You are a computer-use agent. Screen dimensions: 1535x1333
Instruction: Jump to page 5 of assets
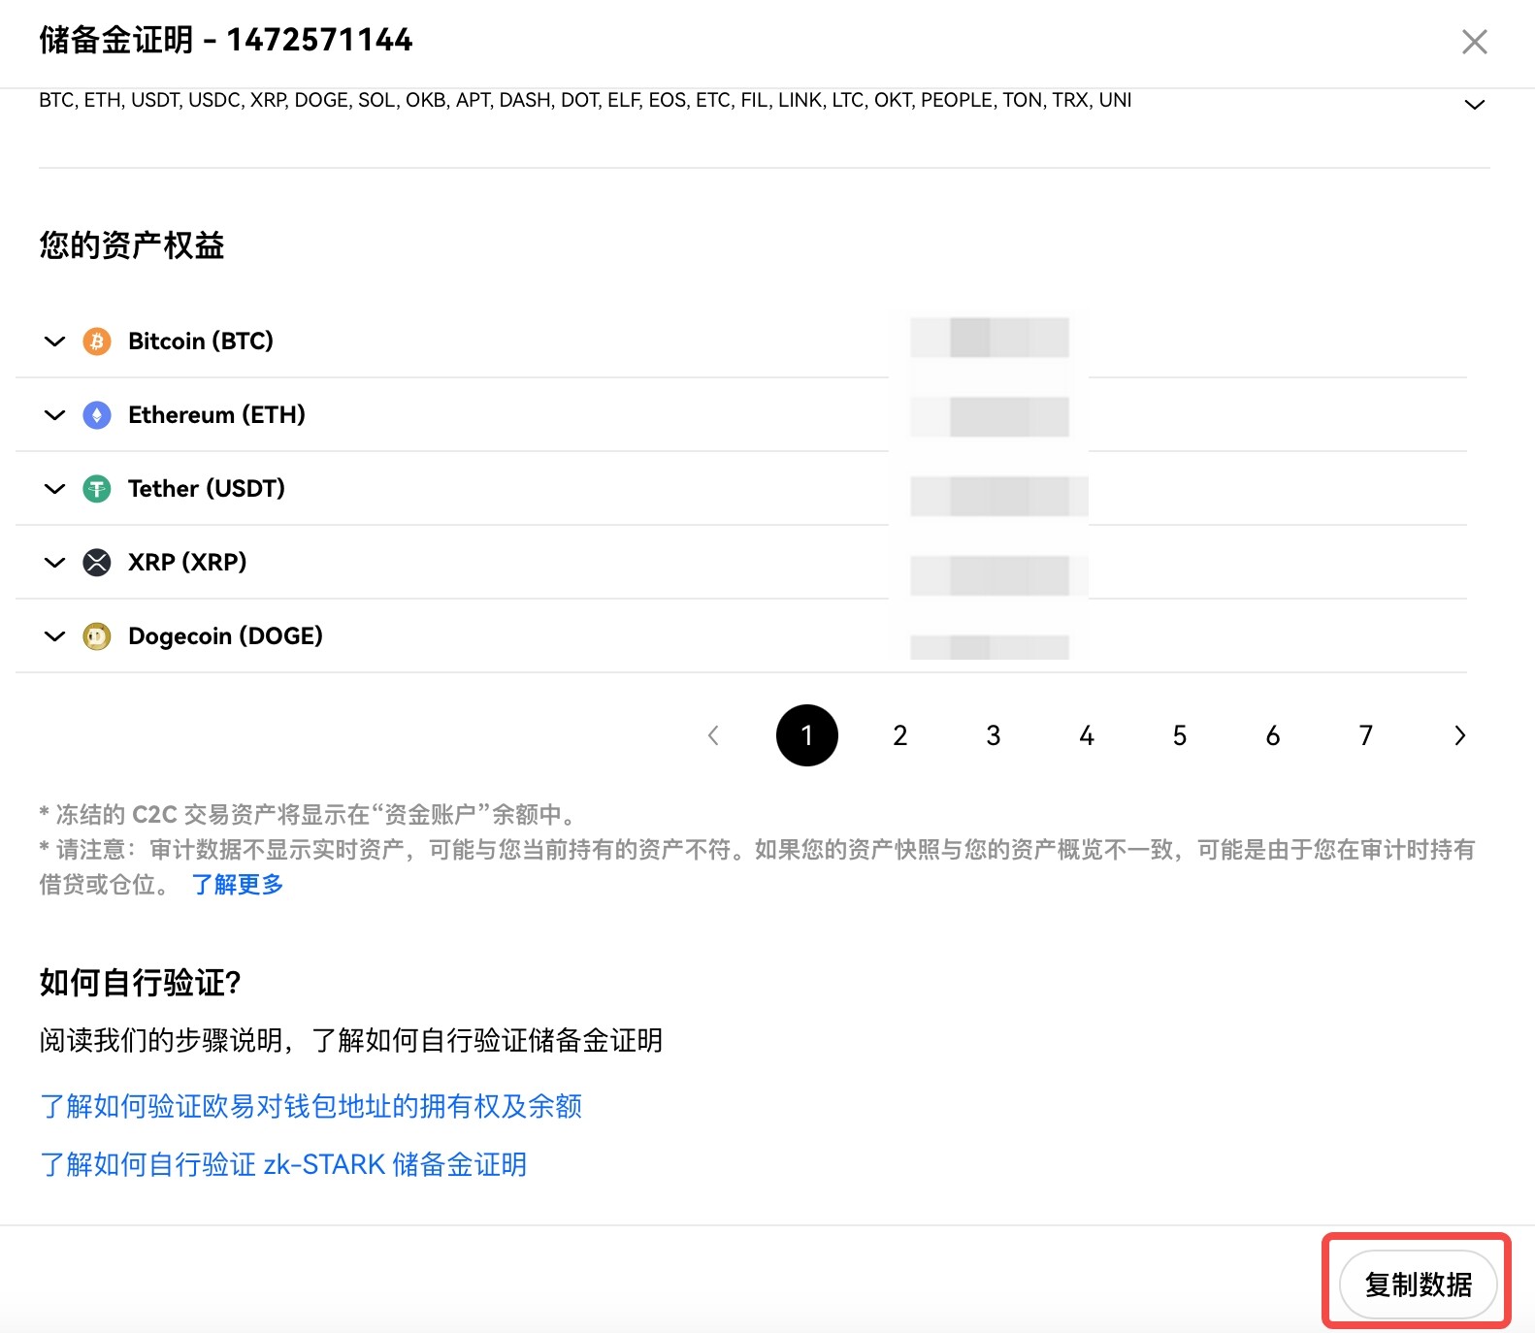(x=1180, y=735)
